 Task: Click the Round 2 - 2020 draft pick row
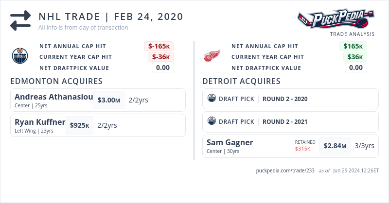click(x=290, y=99)
